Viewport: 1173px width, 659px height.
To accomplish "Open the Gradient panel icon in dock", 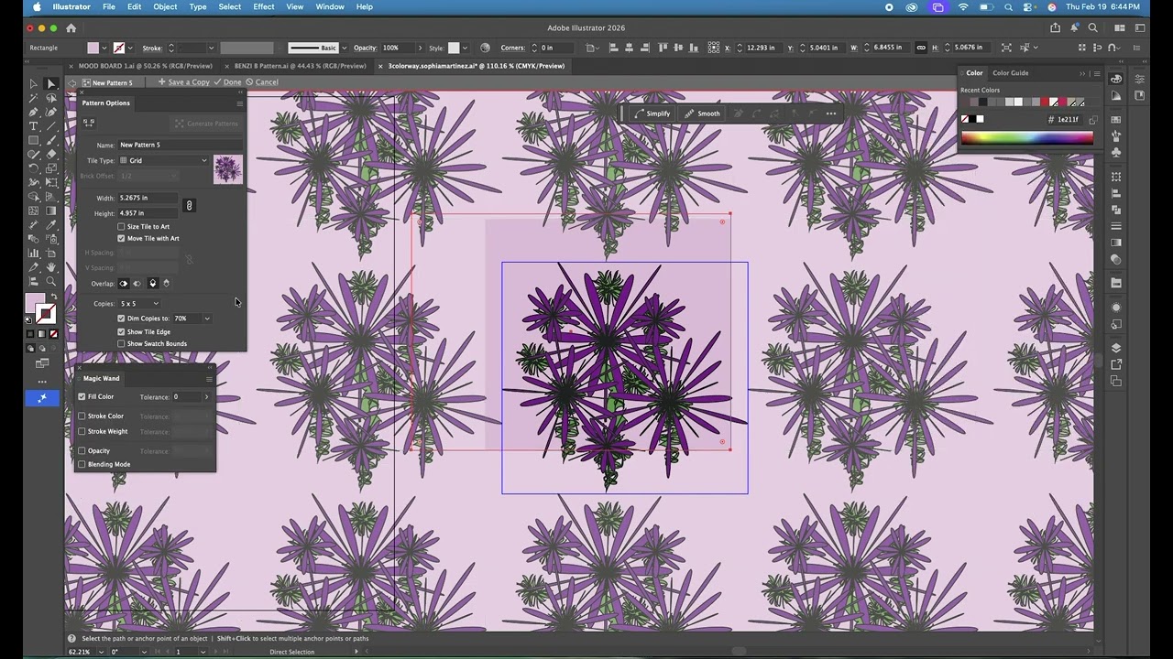I will coord(1116,243).
